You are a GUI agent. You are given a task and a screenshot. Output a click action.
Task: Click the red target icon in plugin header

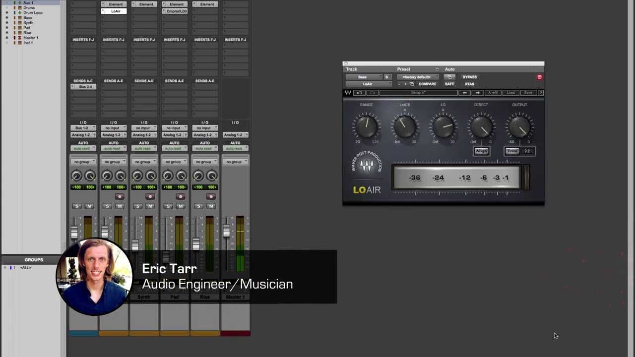point(539,77)
